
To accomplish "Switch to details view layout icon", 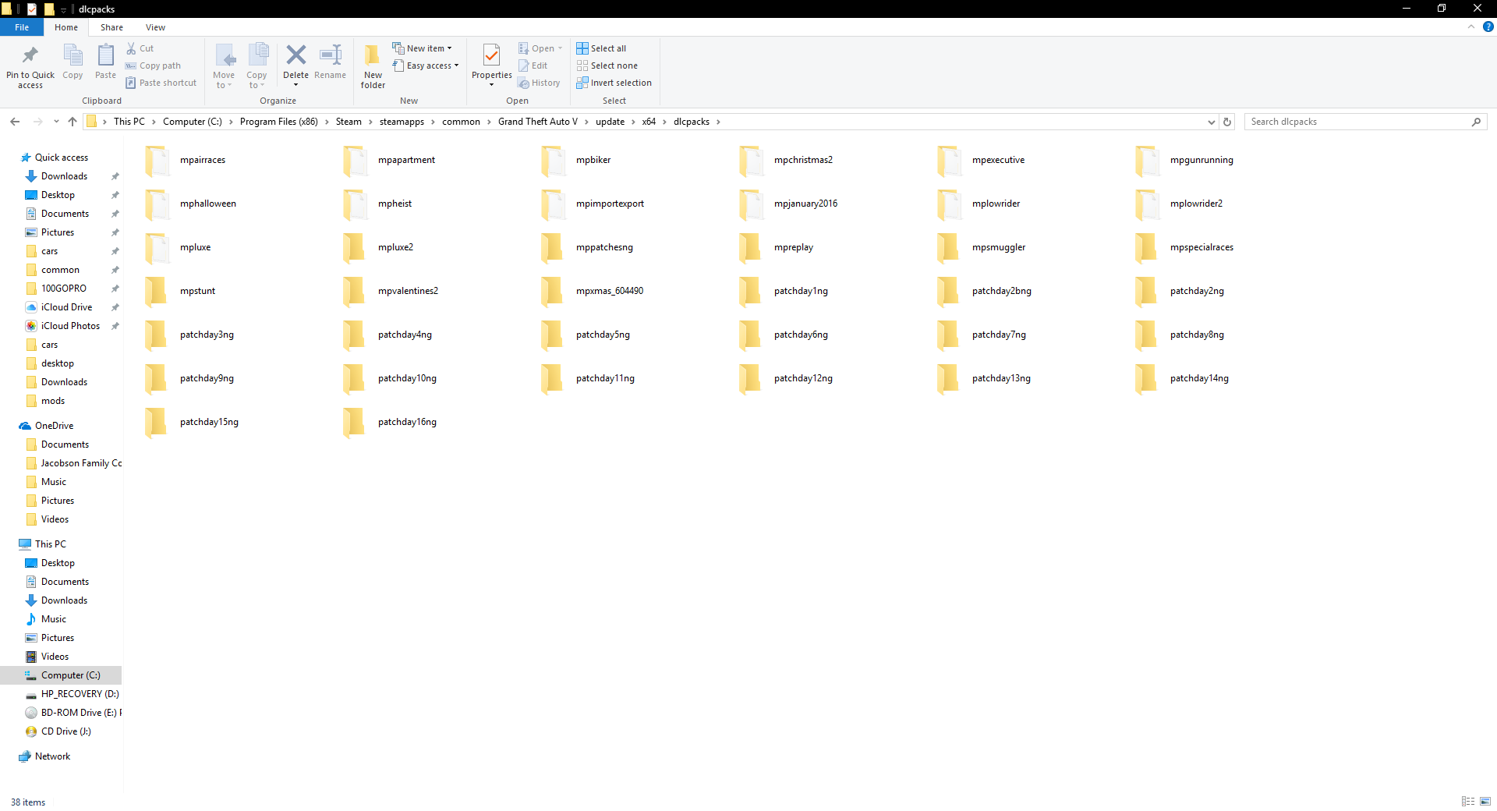I will [x=1468, y=802].
